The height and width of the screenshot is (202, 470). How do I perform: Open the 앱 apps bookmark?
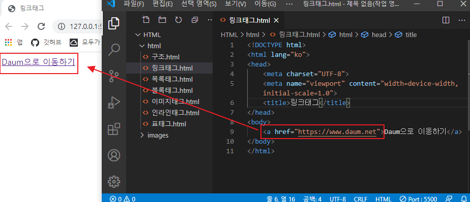click(14, 43)
